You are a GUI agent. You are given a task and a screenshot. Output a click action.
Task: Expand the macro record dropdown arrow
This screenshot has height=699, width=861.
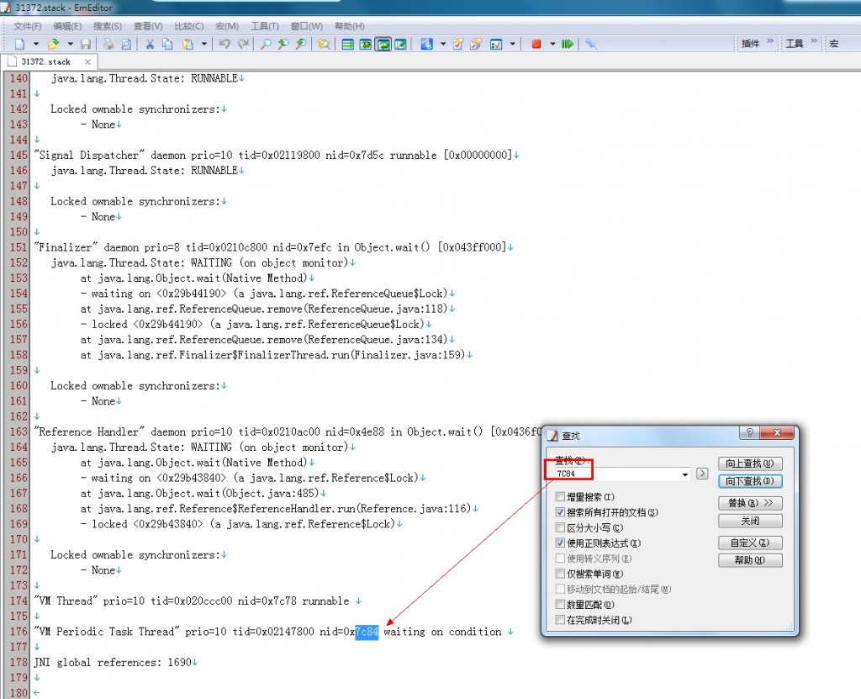click(x=552, y=44)
